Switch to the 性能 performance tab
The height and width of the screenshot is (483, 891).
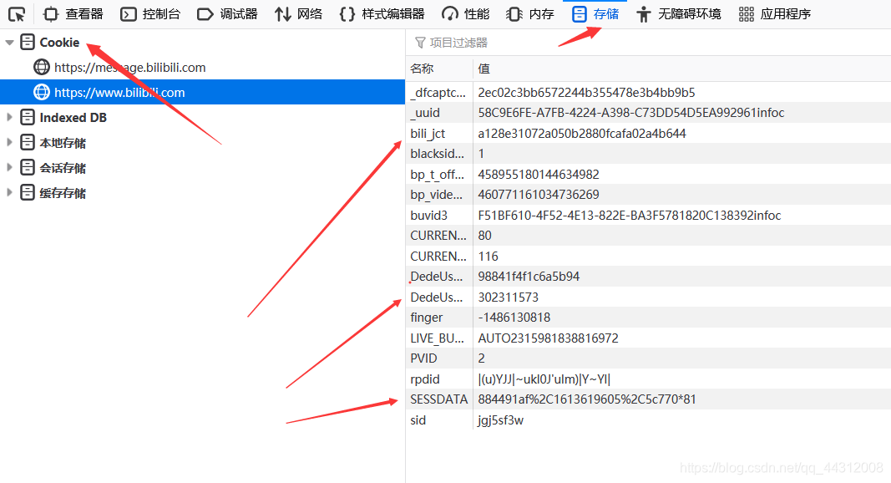[x=465, y=13]
